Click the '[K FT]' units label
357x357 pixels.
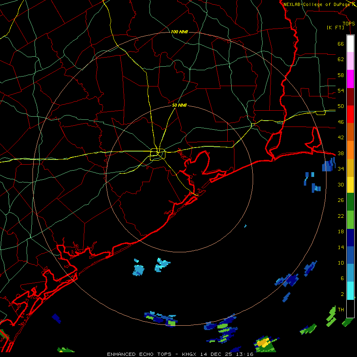pos(335,28)
